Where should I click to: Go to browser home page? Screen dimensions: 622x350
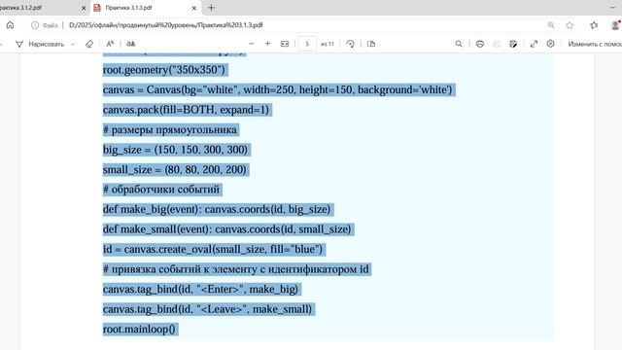click(x=11, y=25)
